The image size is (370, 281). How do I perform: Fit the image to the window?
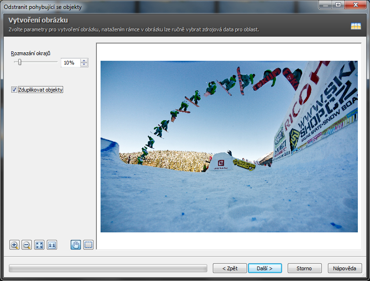click(x=39, y=245)
